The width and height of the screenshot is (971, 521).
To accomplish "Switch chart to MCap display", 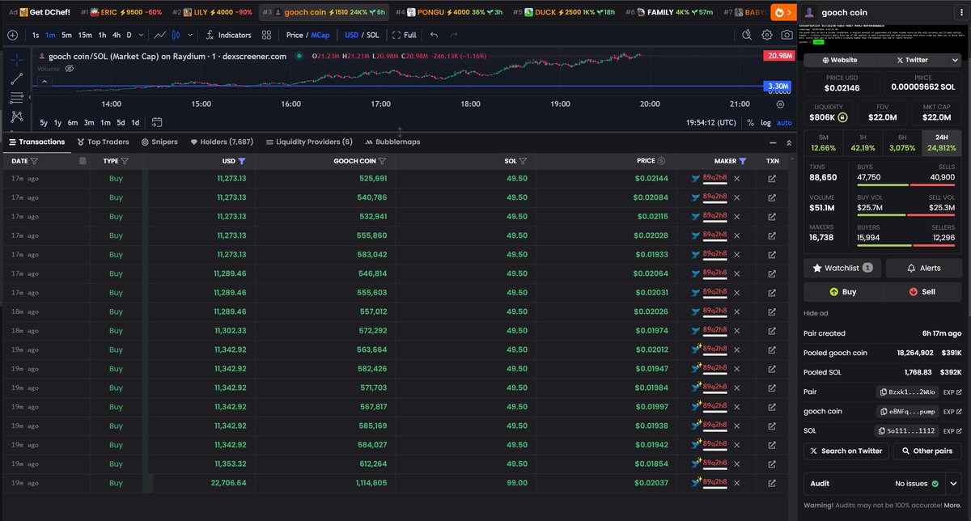I will click(x=320, y=35).
